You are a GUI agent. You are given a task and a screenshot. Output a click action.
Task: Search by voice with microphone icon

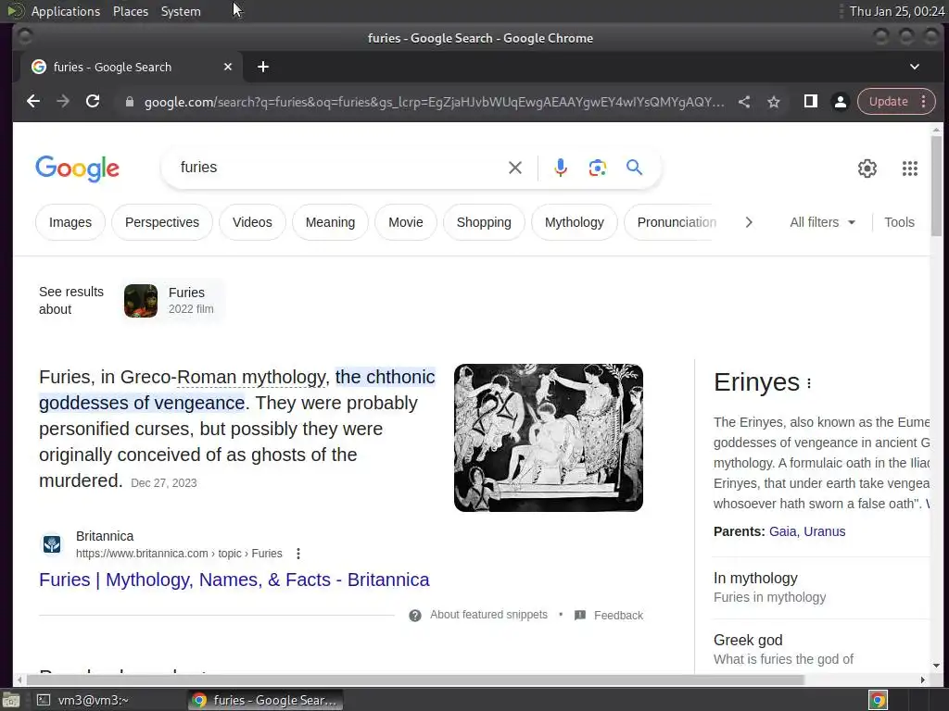pos(561,168)
